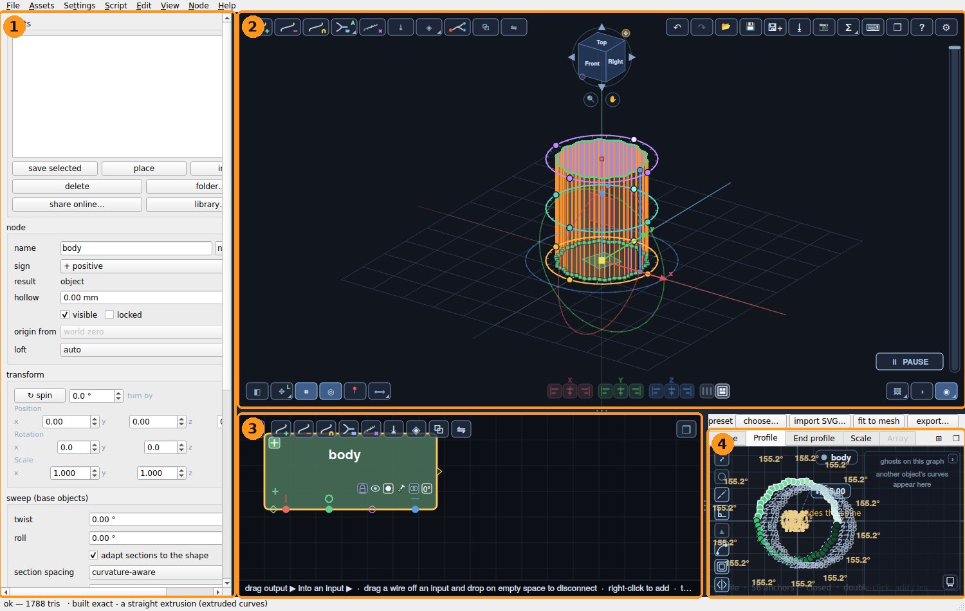
Task: Click the question mark help icon
Action: click(x=922, y=27)
